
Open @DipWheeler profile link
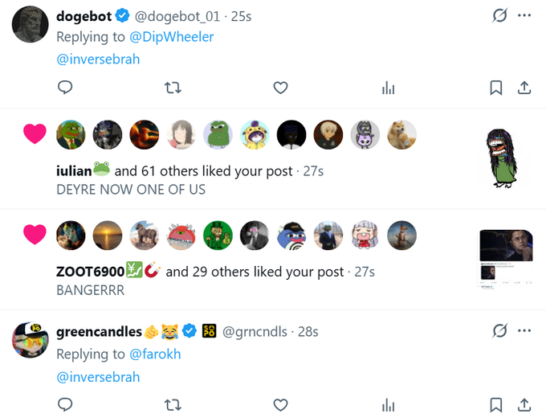tap(172, 37)
